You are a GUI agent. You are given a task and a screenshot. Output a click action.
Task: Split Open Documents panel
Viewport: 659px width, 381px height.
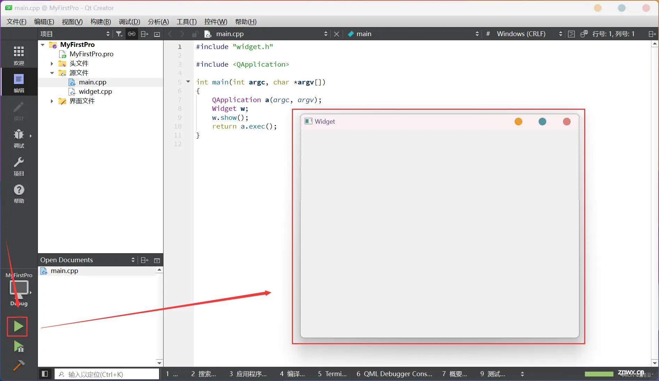(145, 260)
